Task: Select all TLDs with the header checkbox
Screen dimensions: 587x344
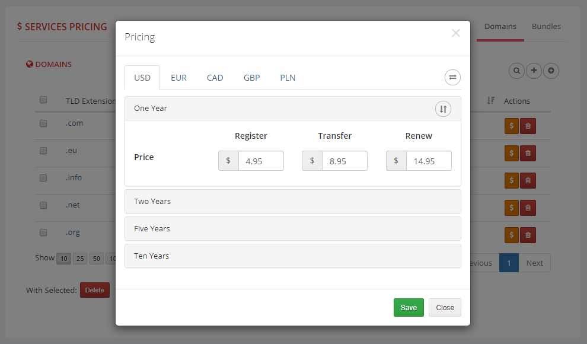Action: click(x=43, y=100)
